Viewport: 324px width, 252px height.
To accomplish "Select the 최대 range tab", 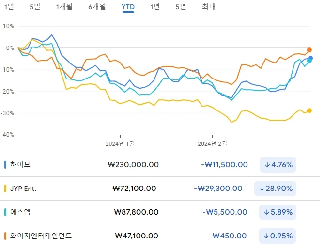I will pyautogui.click(x=209, y=7).
